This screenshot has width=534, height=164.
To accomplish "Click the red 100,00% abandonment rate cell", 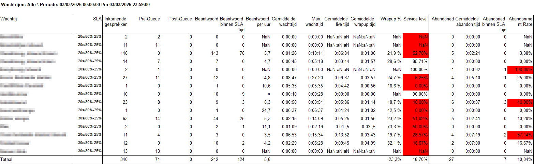I will 520,69.
